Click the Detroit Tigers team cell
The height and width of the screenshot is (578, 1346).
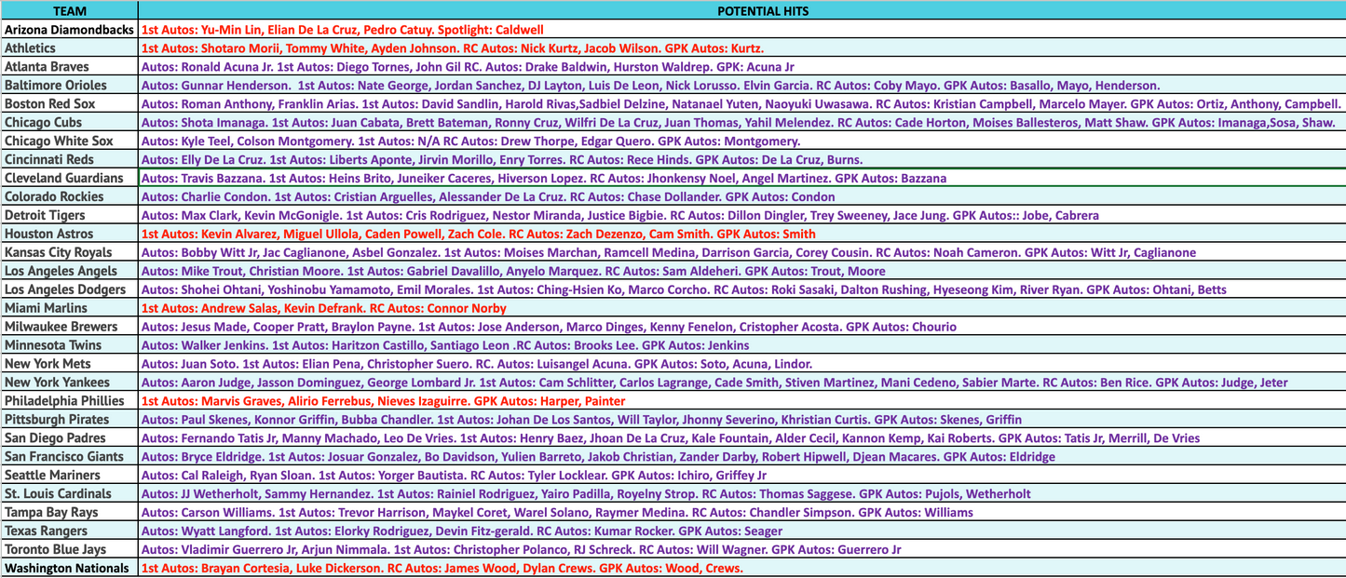pos(69,215)
